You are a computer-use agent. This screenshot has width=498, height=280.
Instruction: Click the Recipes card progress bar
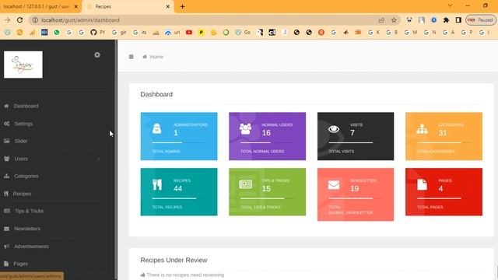[x=179, y=198]
